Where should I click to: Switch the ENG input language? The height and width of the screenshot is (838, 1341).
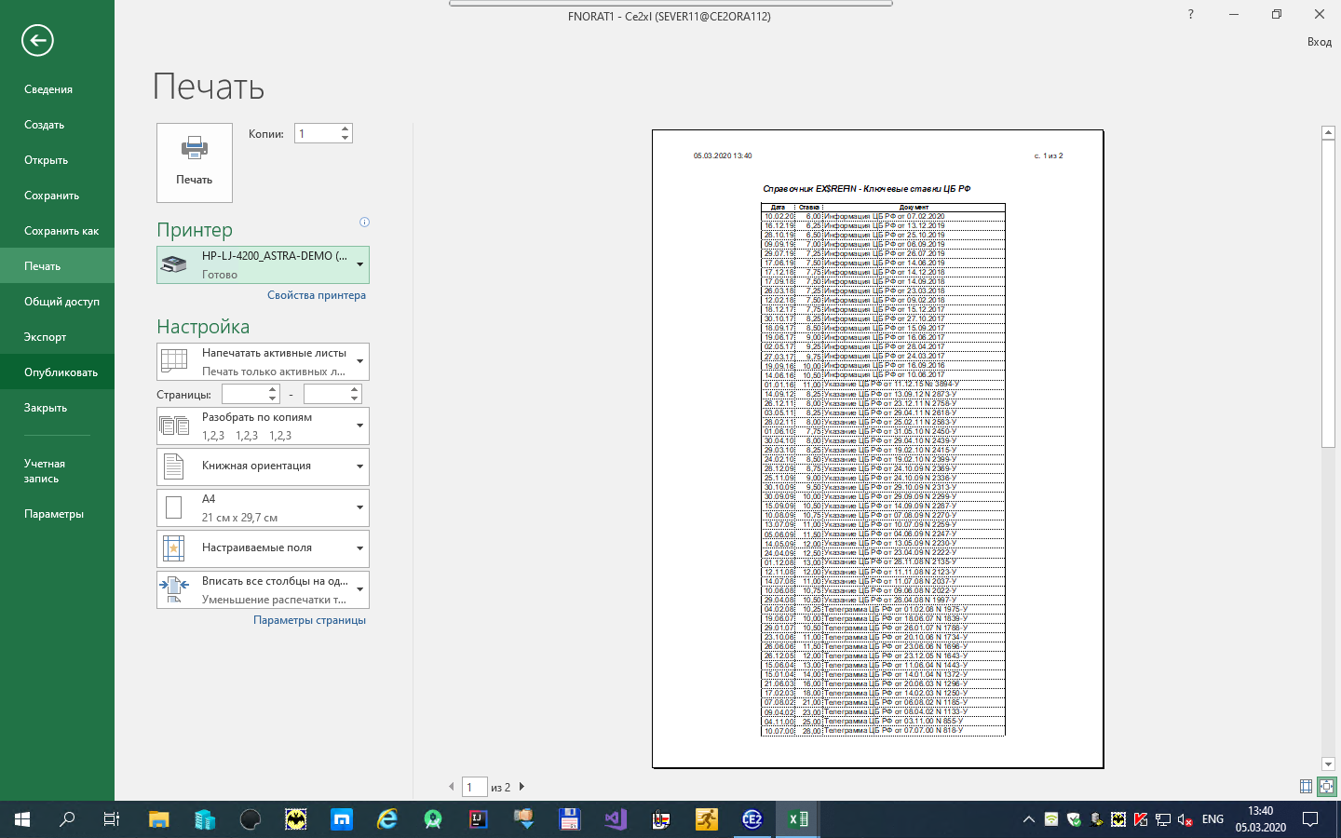click(1212, 819)
